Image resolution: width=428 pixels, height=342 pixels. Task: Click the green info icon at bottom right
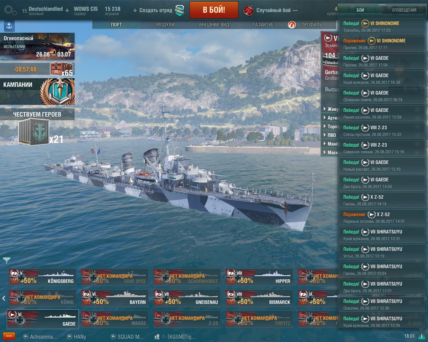pyautogui.click(x=422, y=336)
